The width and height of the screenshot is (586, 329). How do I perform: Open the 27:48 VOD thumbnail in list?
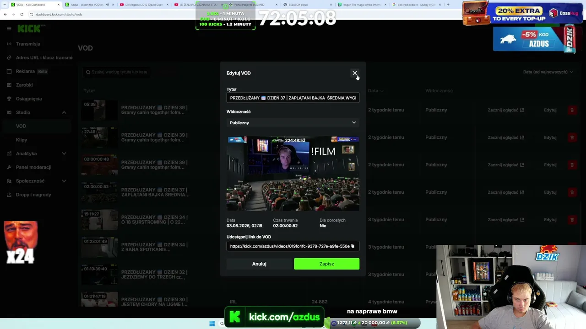pos(99,138)
